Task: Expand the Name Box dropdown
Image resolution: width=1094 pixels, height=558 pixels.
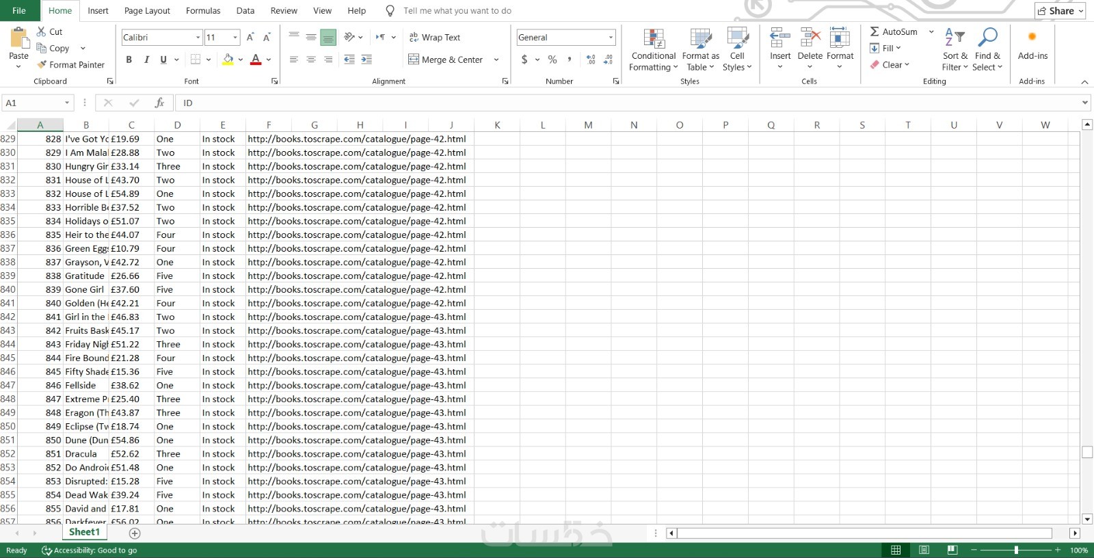Action: [x=67, y=103]
